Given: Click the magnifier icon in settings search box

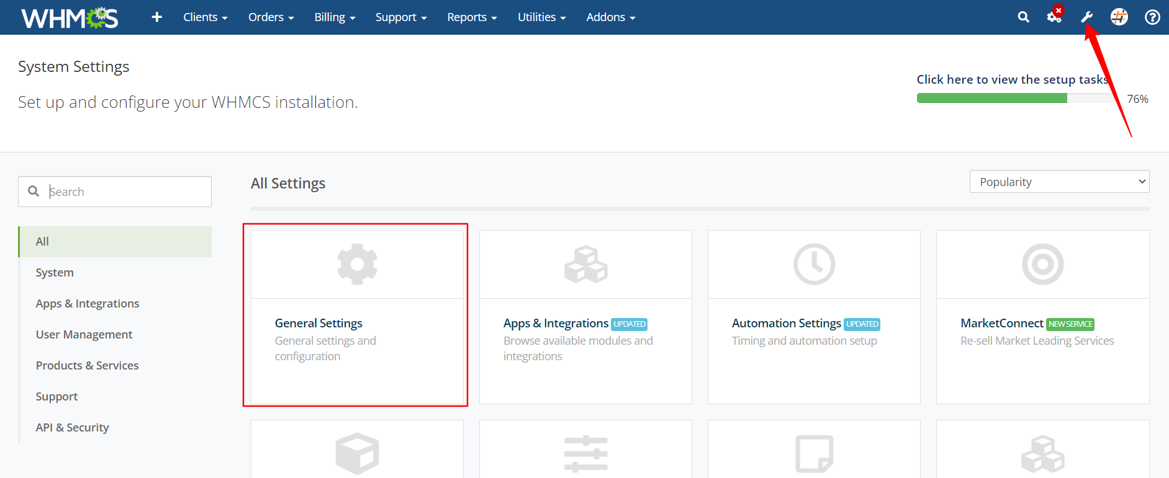Looking at the screenshot, I should [x=34, y=191].
